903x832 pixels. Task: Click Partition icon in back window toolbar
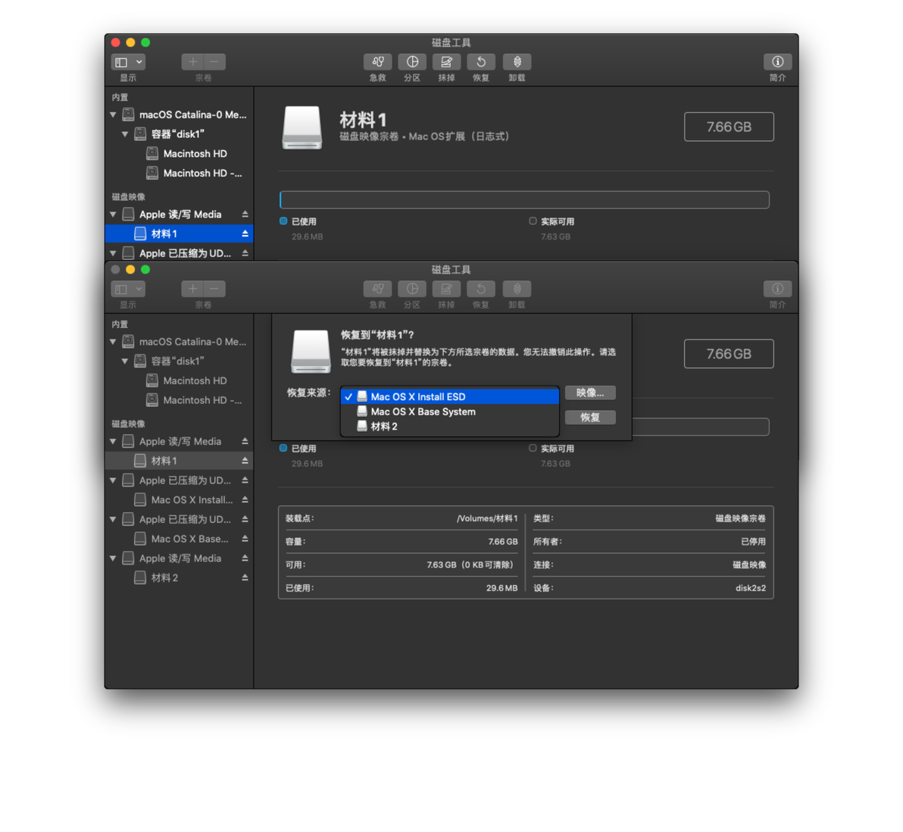click(x=412, y=61)
